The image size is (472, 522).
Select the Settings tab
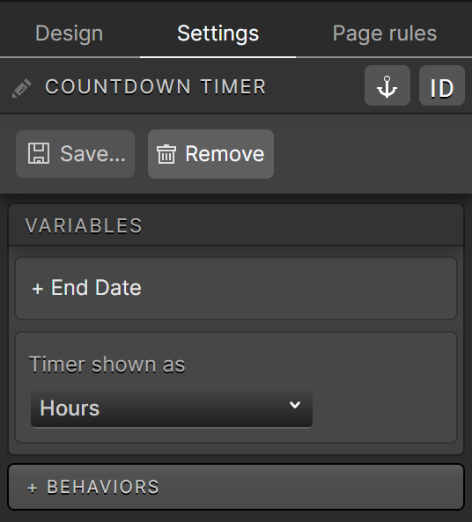pos(218,33)
